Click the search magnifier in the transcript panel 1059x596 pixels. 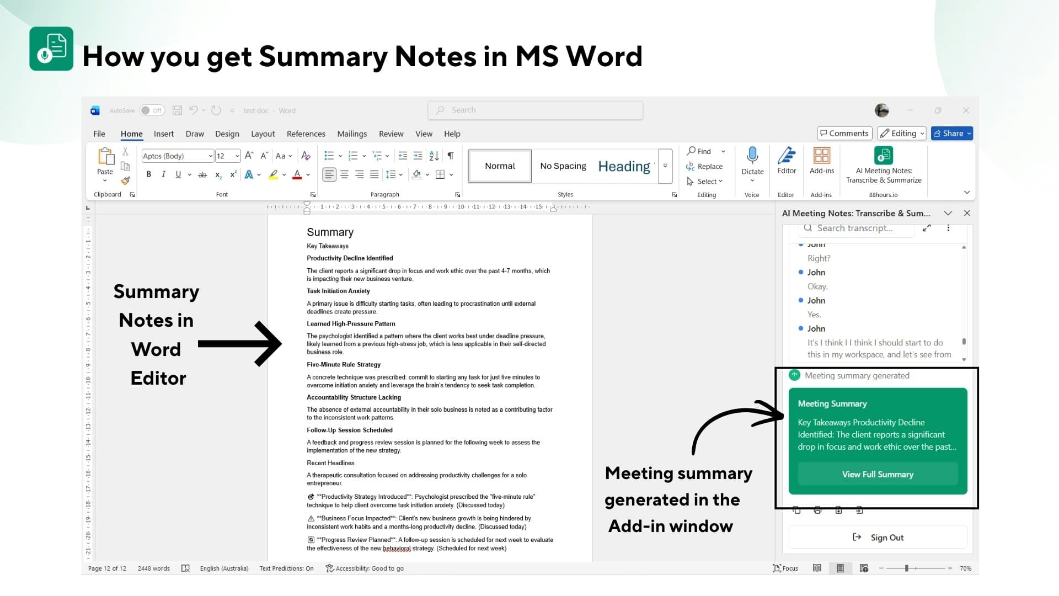pyautogui.click(x=807, y=228)
